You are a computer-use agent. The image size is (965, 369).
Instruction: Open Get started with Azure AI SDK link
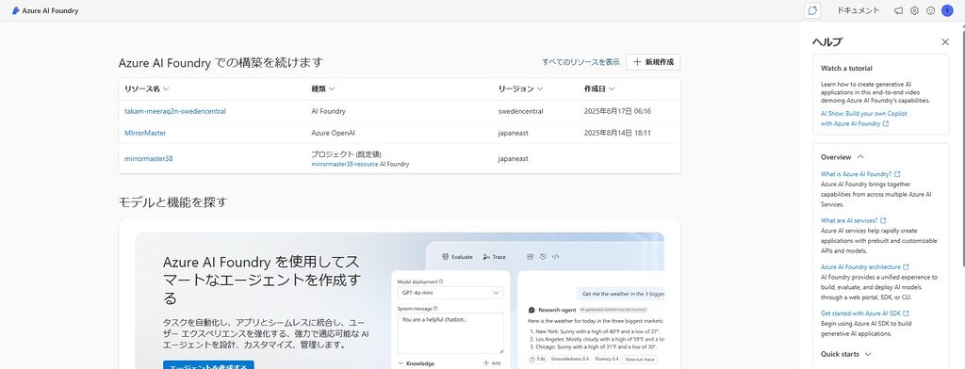(860, 313)
